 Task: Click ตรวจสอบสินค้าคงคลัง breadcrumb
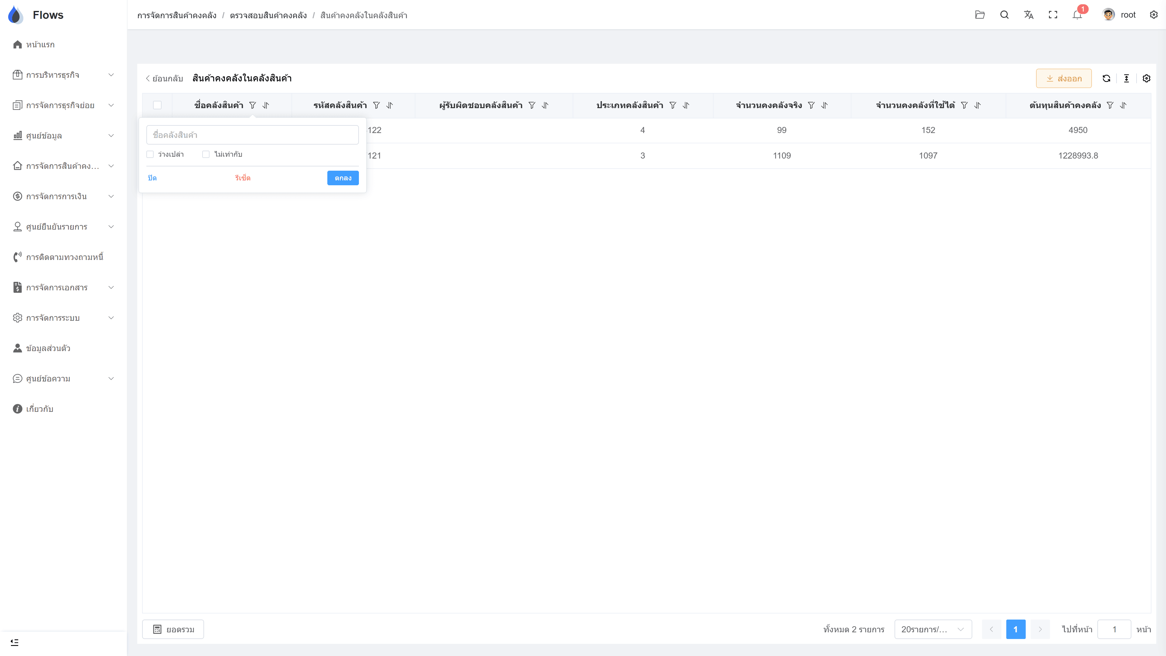pos(268,15)
